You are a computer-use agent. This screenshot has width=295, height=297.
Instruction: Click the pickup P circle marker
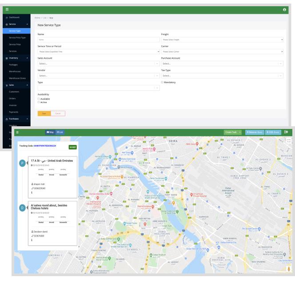(x=22, y=163)
